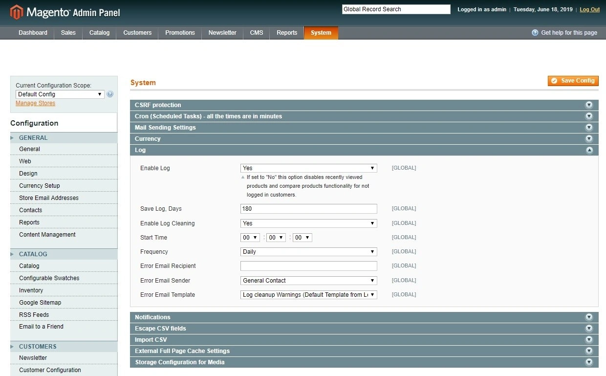Click the scope hint question-mark icon
The width and height of the screenshot is (606, 376).
click(110, 94)
